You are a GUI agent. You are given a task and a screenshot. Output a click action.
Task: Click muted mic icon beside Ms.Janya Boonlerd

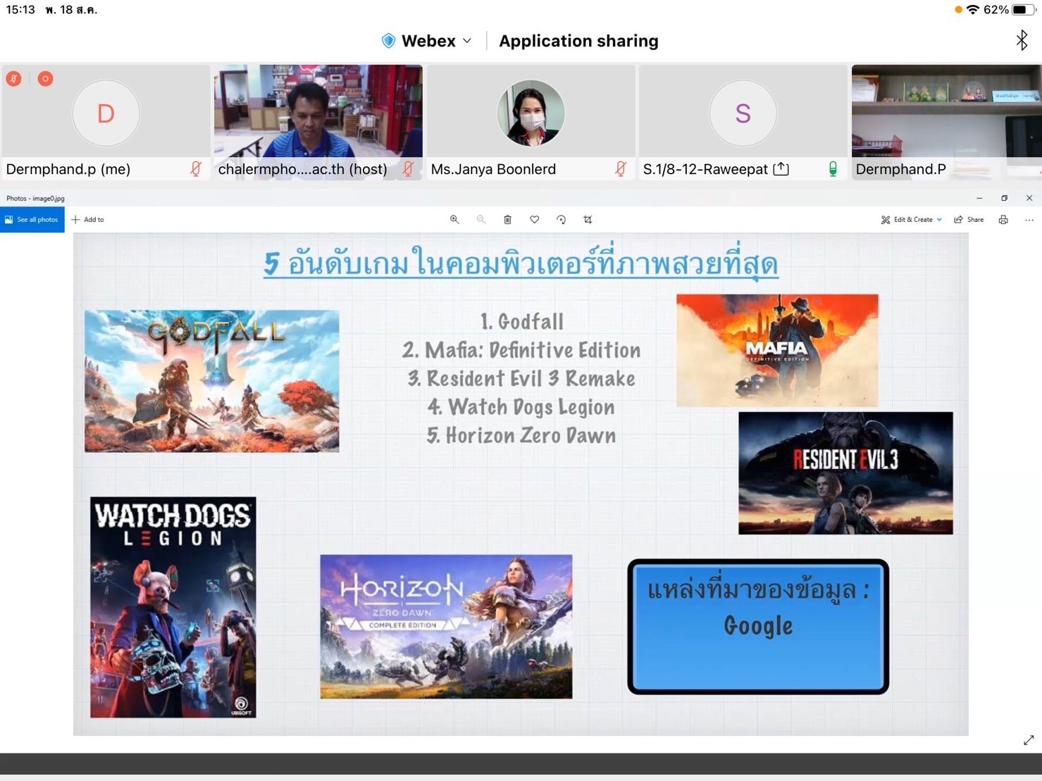click(621, 169)
